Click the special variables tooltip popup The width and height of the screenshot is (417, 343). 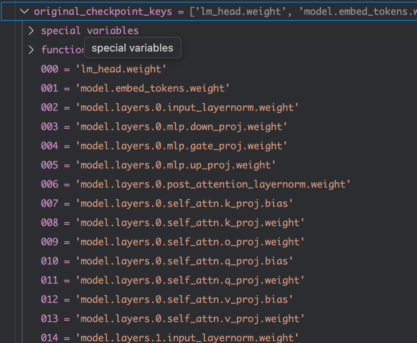[132, 48]
